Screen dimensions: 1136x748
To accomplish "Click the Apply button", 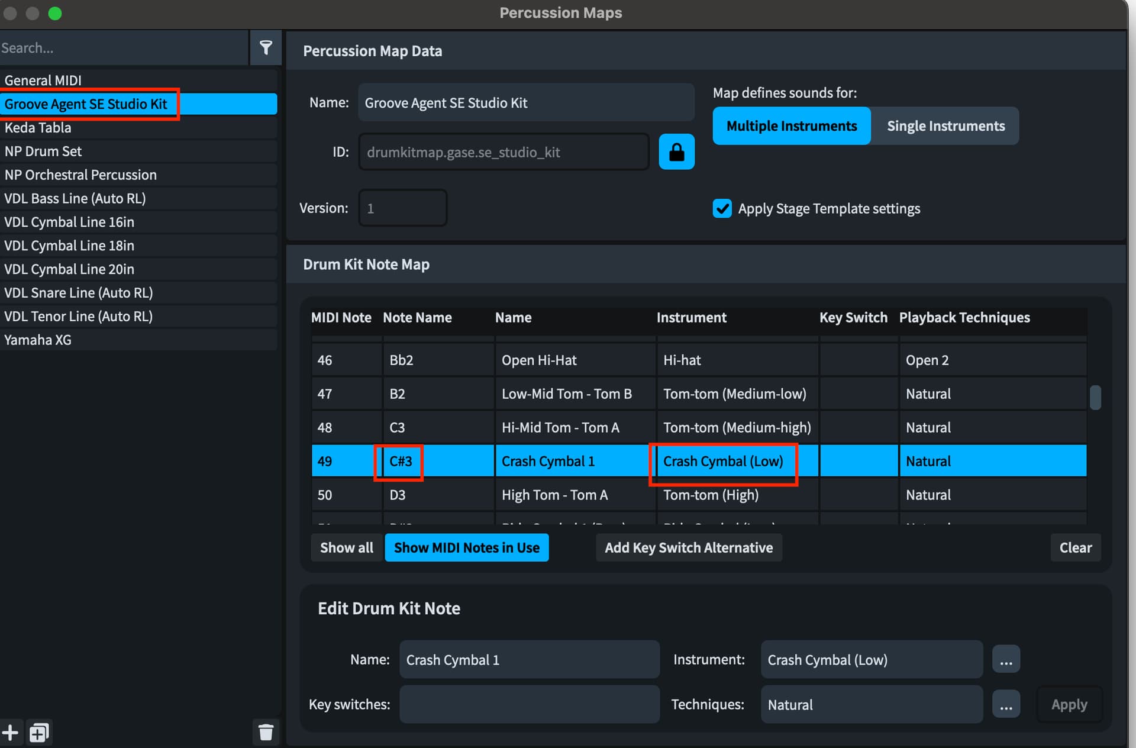I will pos(1069,705).
